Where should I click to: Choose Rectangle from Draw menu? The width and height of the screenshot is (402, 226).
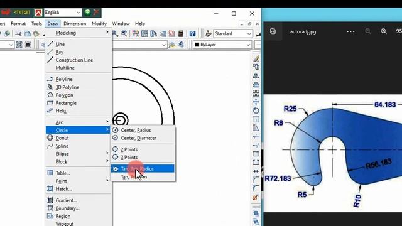[x=79, y=103]
